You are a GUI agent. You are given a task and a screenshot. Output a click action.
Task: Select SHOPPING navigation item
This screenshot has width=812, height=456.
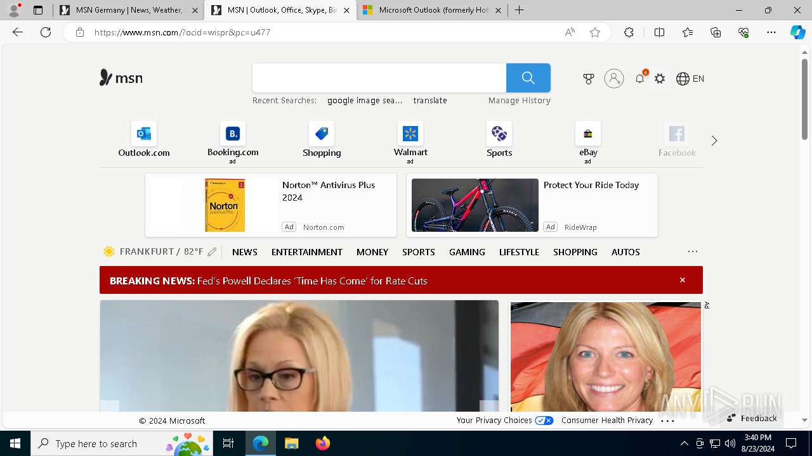point(575,252)
